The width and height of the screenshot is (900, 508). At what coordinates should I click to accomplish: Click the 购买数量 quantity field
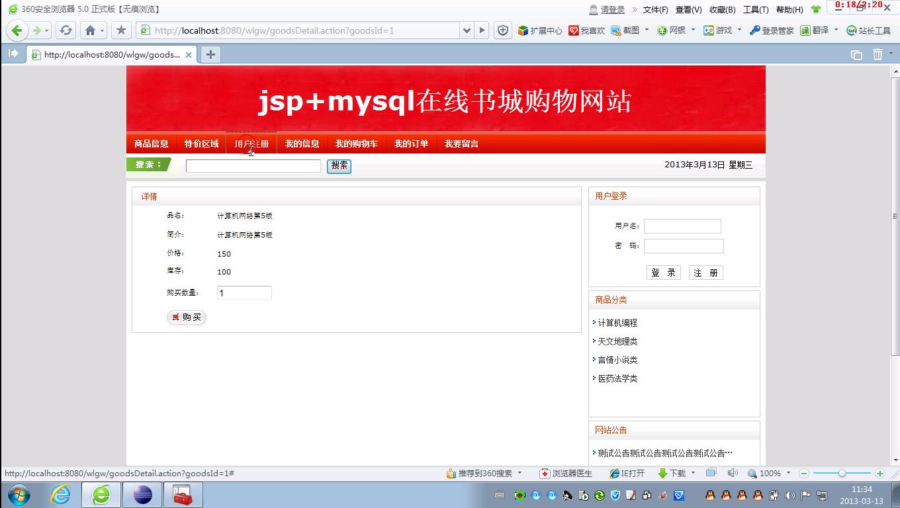point(244,293)
